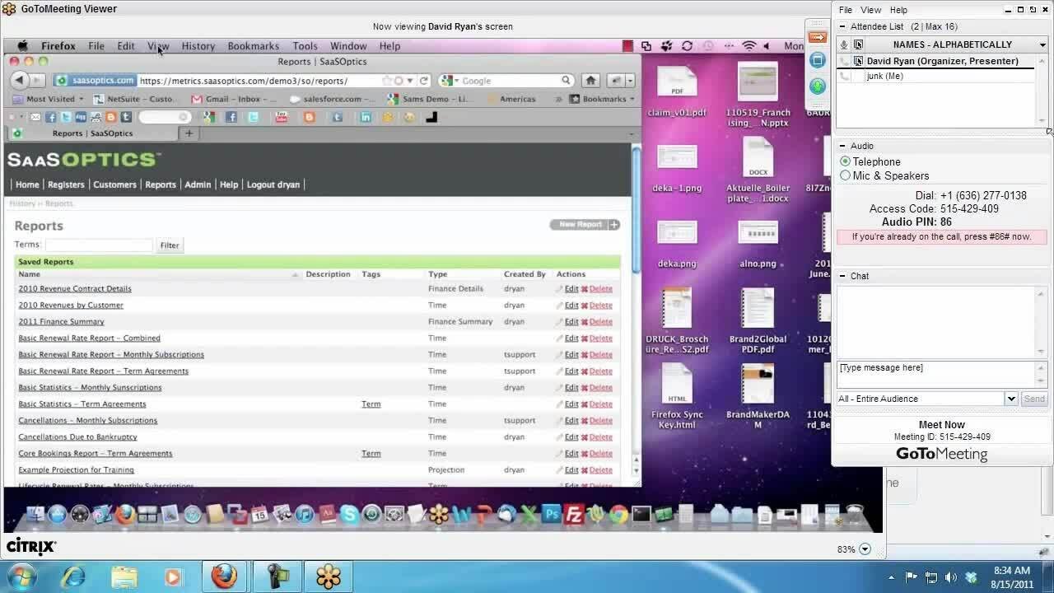Click the Gmail Inbox bookmark
Viewport: 1054px width, 593px height.
(234, 99)
